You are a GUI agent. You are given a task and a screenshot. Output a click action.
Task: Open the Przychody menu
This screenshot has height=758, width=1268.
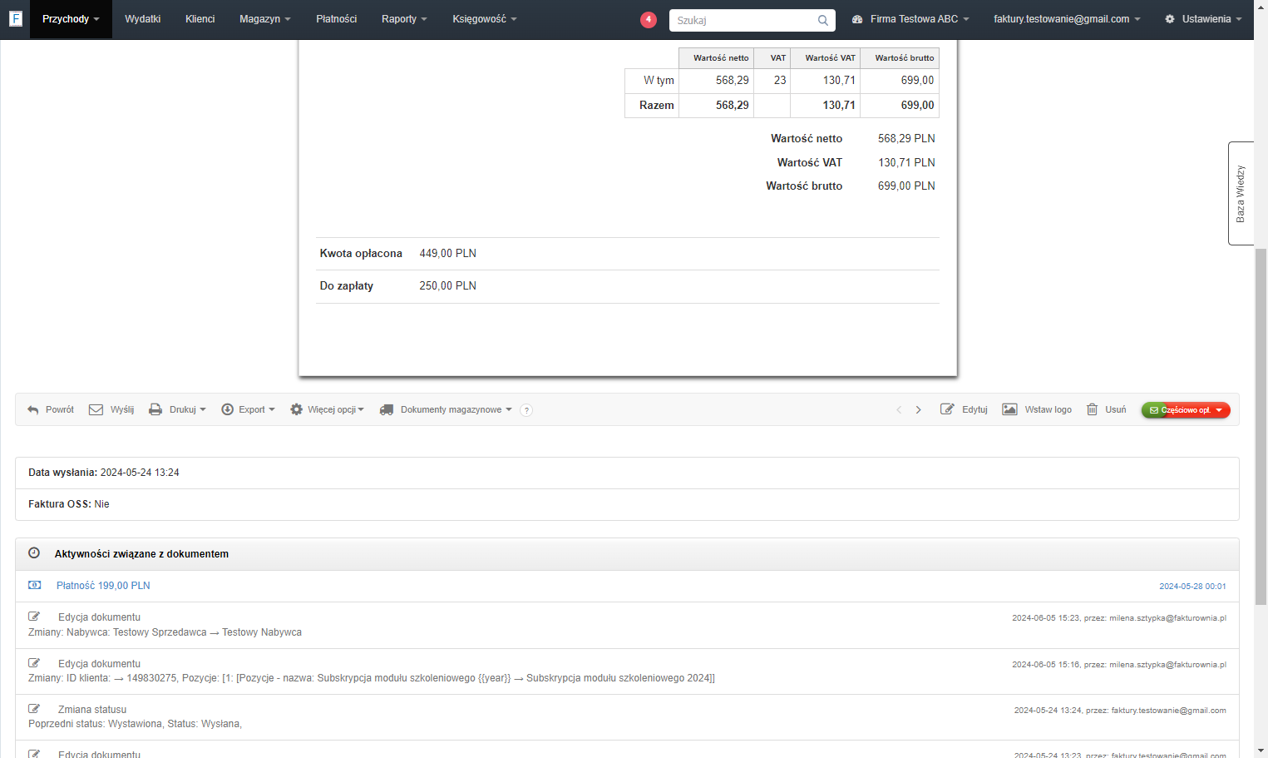pos(71,19)
